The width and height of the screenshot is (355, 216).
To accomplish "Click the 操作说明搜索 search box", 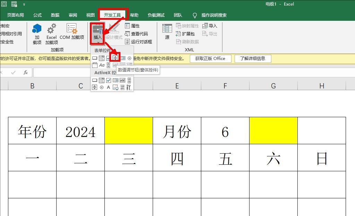I will tap(214, 15).
